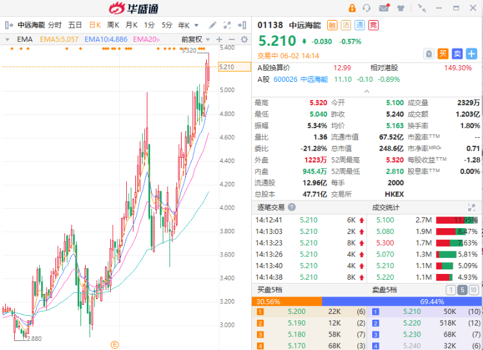Open A-share link 600026 中远海能
Screen dimensions: 483x350
point(301,79)
